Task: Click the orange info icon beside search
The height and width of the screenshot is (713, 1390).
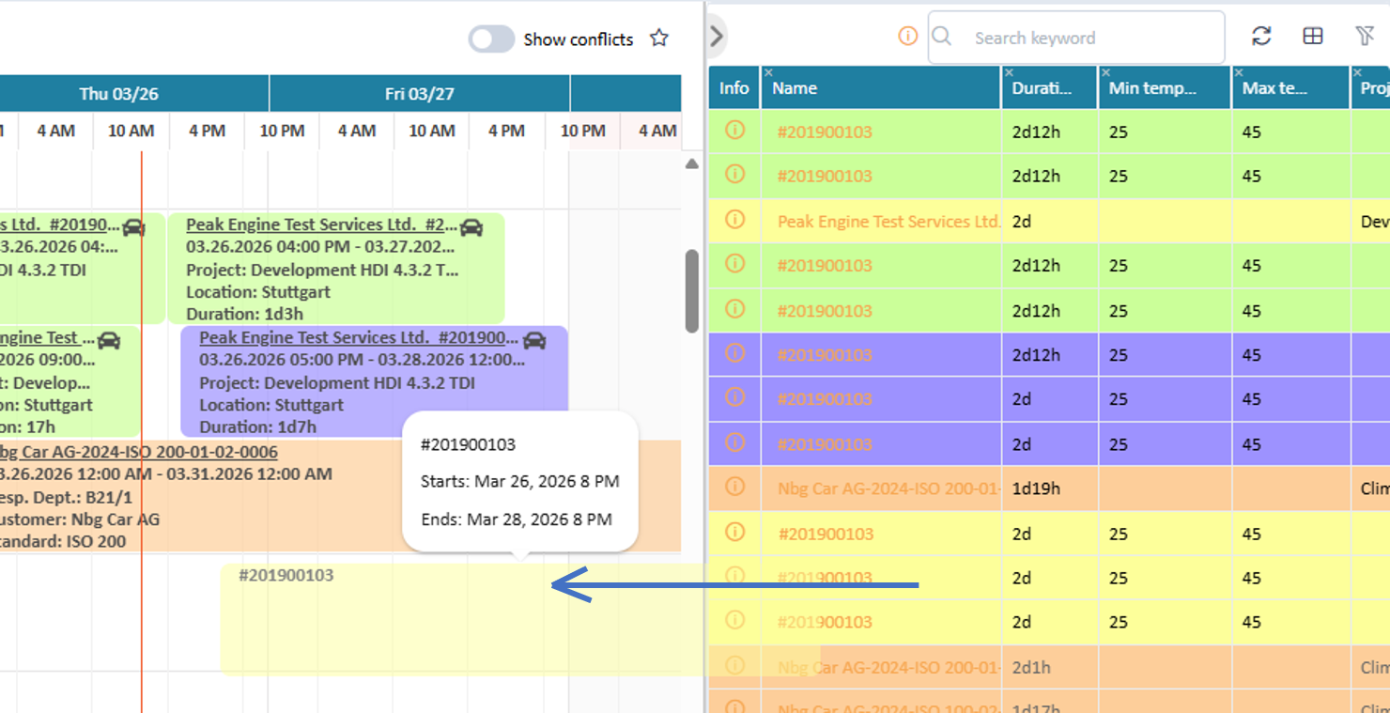Action: [x=907, y=37]
